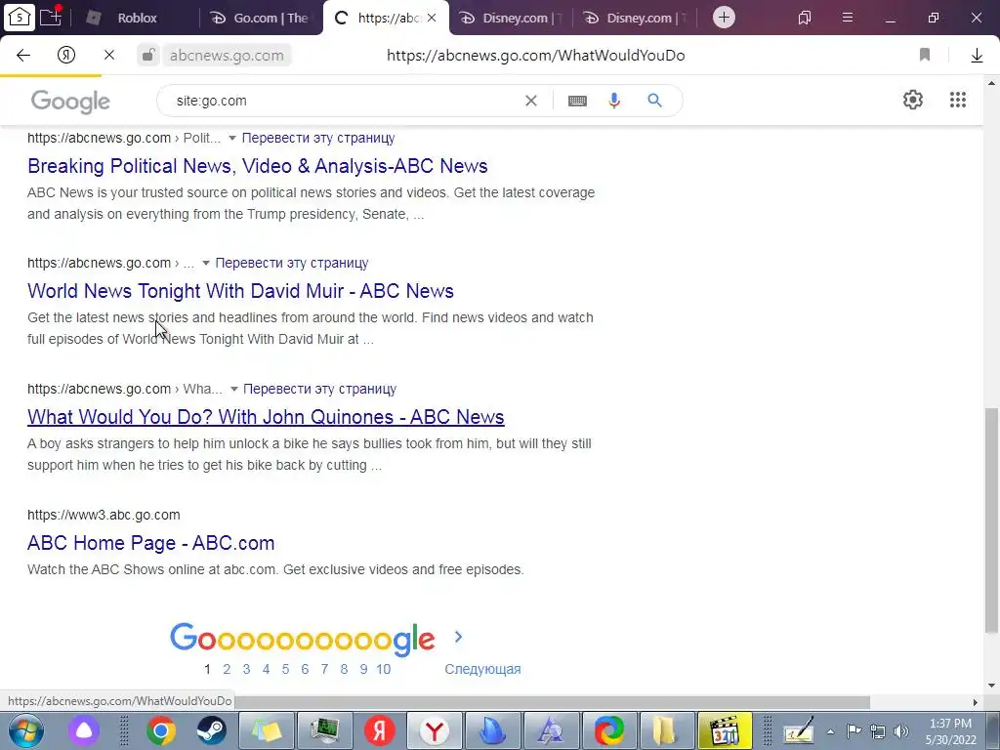Click the new tab plus icon near home
Screen dimensions: 1000x750
[x=51, y=17]
